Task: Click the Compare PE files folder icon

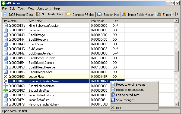Action: 69,14
